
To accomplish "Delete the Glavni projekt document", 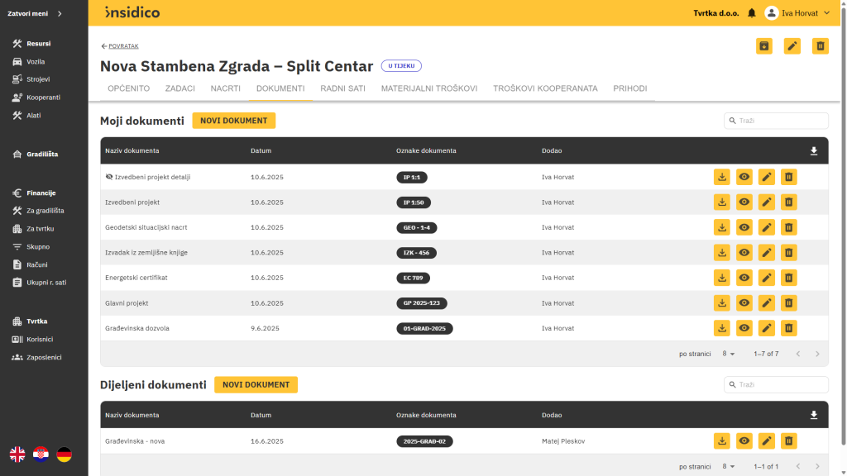I will pyautogui.click(x=789, y=303).
